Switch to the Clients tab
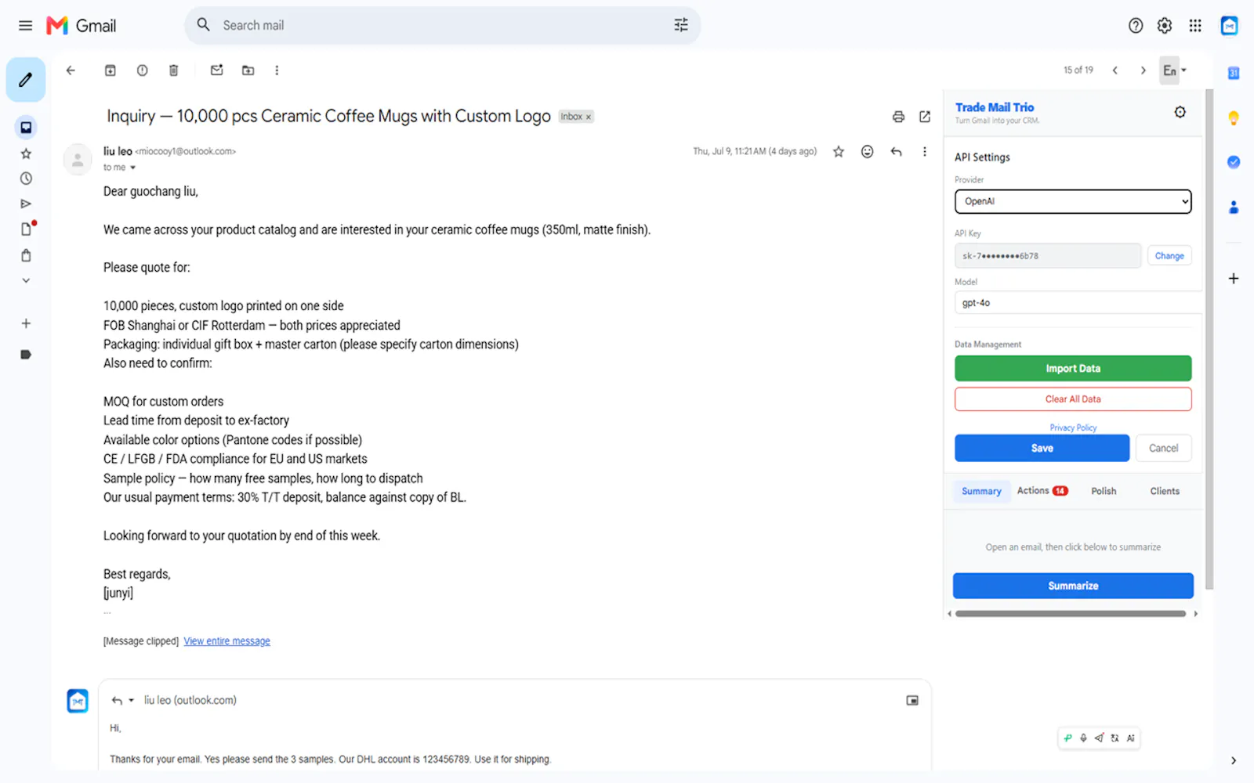1254x783 pixels. pos(1165,491)
